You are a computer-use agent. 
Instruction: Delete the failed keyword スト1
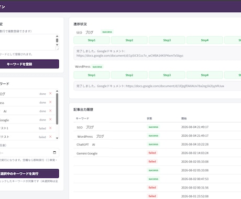click(x=50, y=128)
